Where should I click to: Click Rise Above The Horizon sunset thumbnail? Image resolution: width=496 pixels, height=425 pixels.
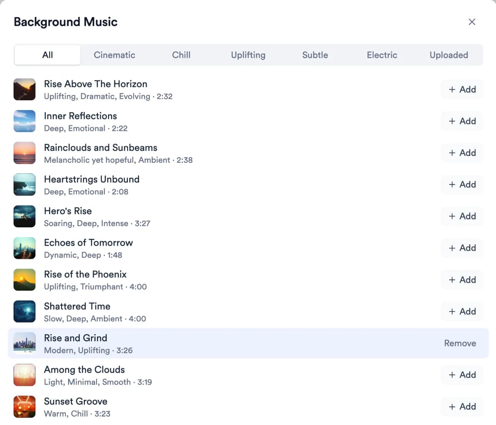24,89
